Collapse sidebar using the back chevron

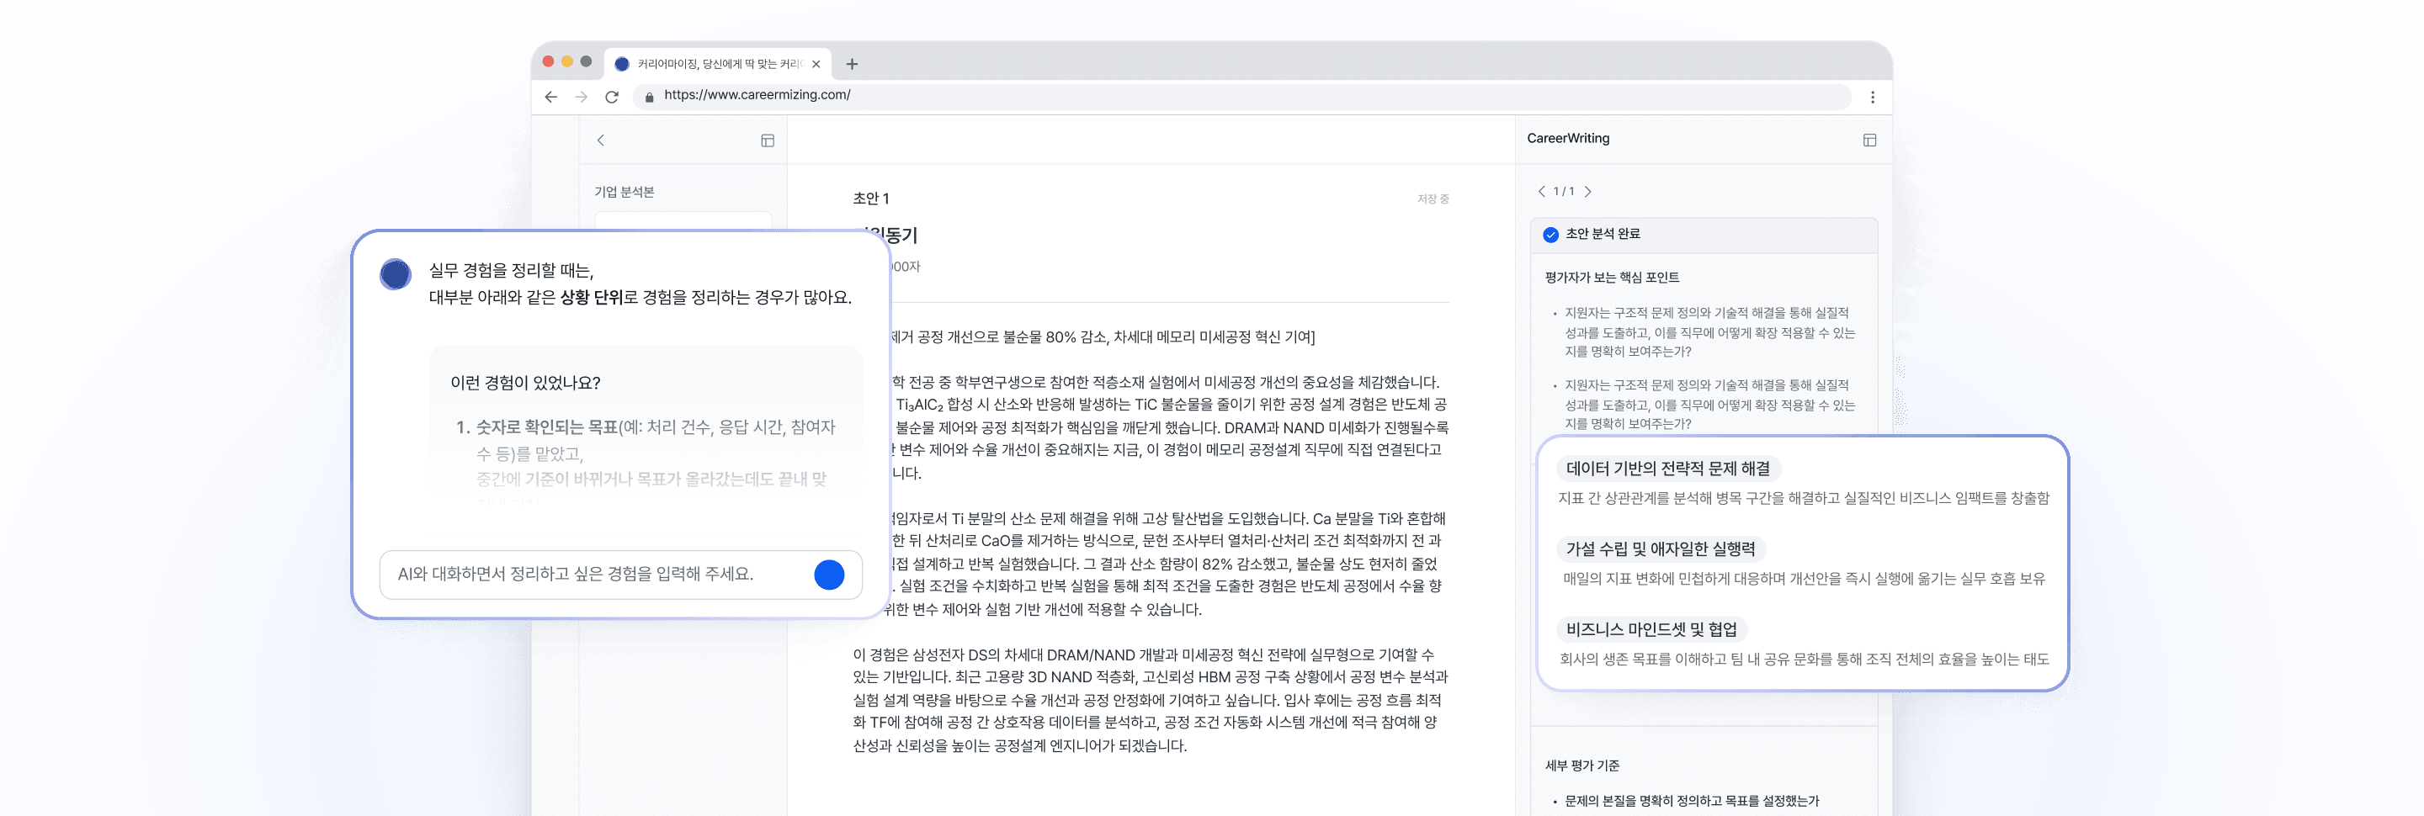(599, 139)
